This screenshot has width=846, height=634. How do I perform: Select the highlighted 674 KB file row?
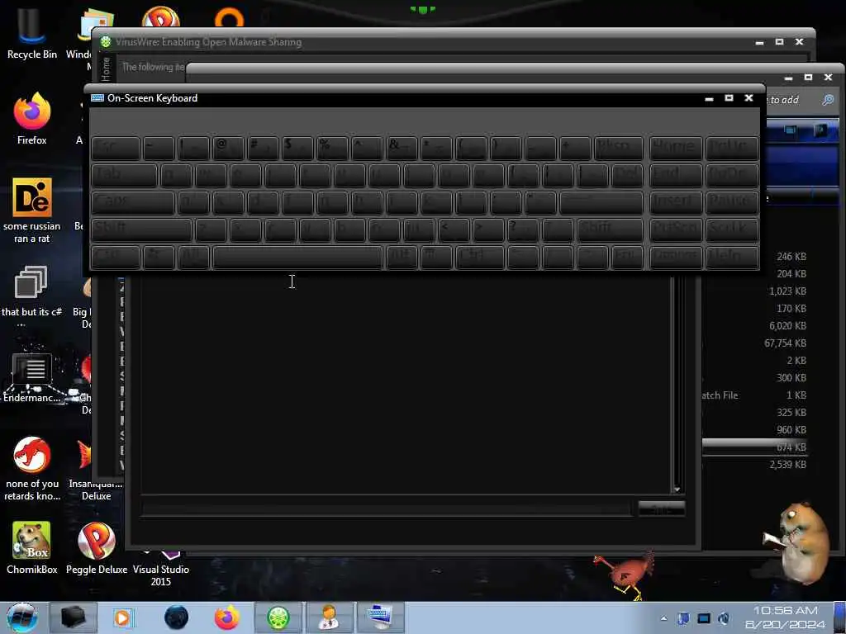[x=755, y=447]
